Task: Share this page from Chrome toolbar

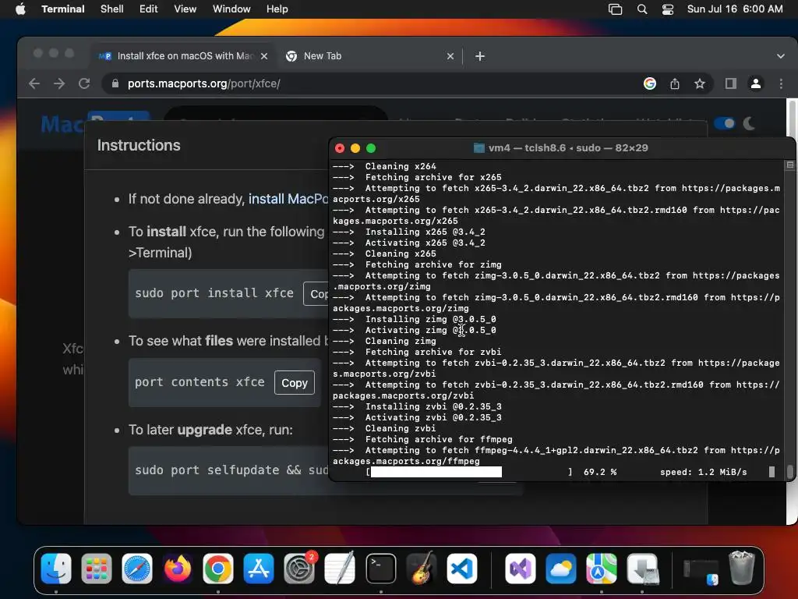Action: click(675, 83)
